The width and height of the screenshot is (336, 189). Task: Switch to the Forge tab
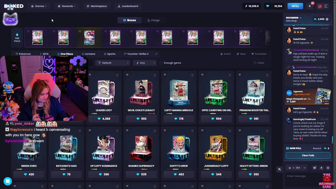(154, 20)
